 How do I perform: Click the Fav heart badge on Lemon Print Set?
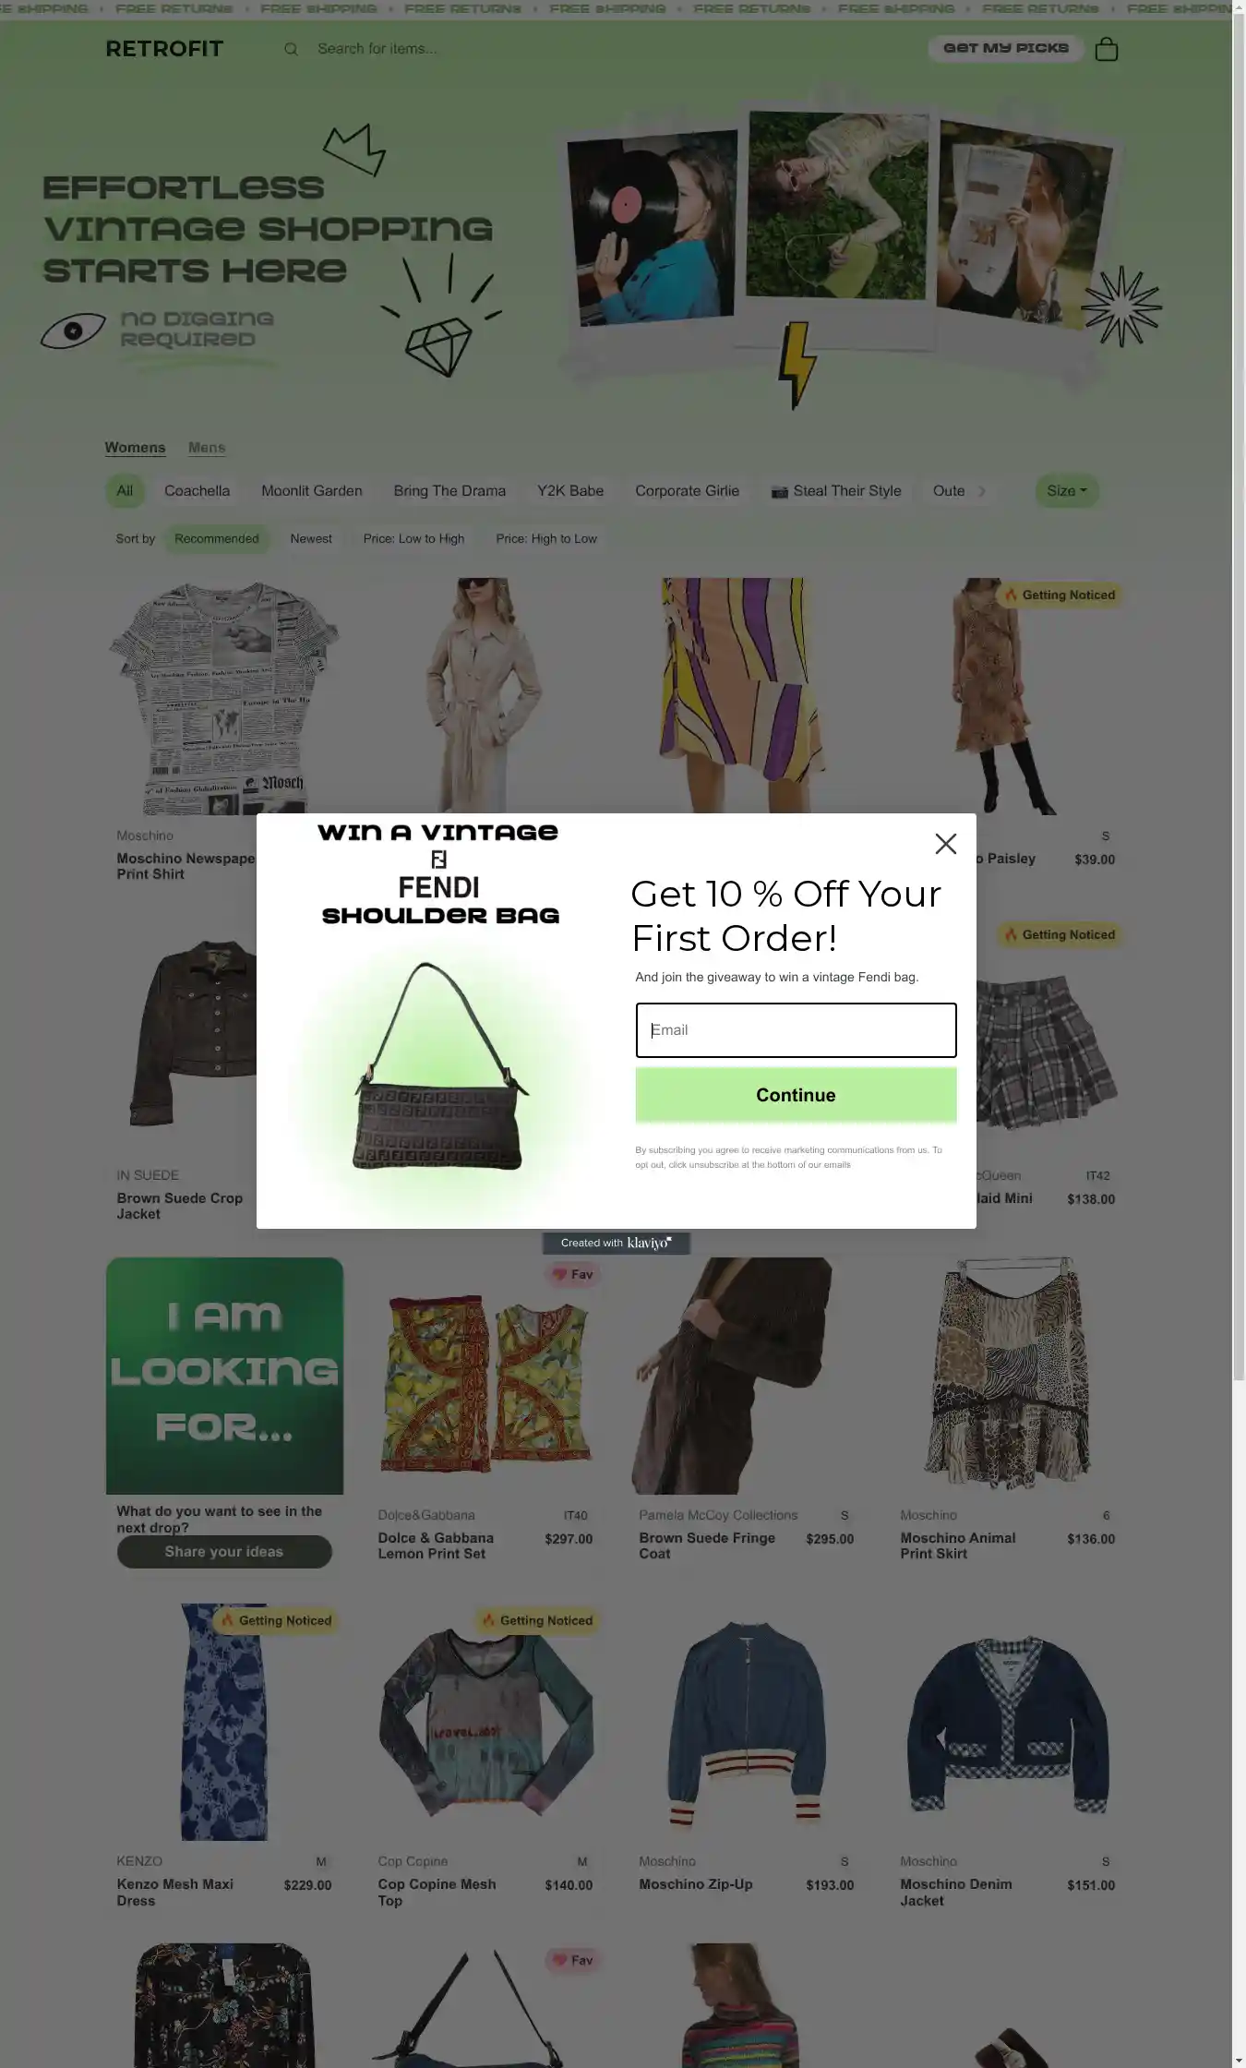[x=572, y=1274]
